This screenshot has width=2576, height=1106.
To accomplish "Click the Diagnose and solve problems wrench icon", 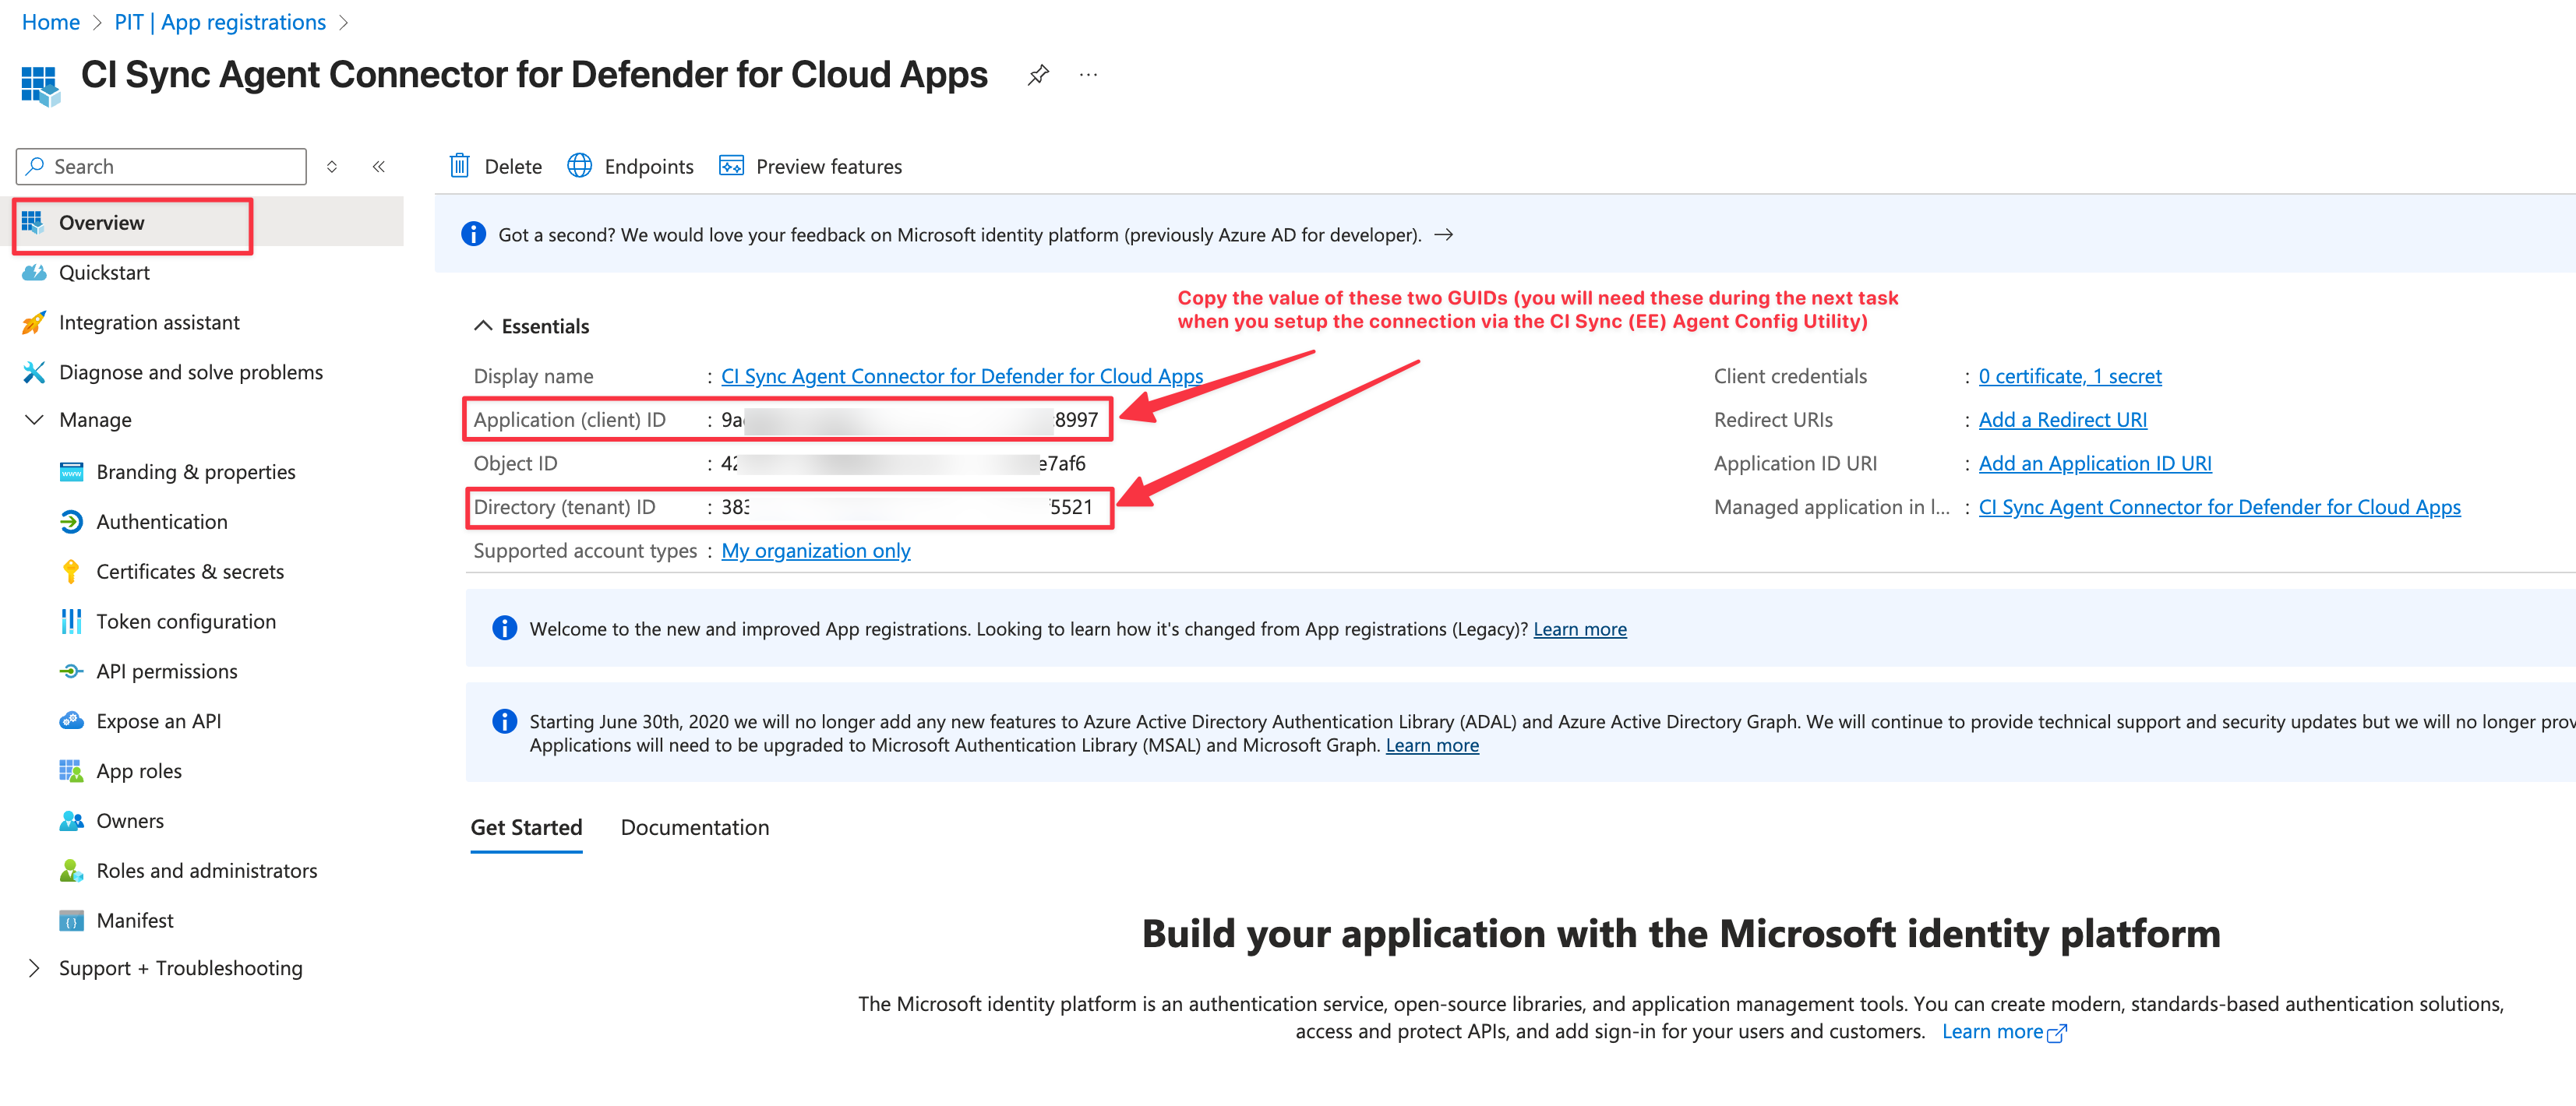I will [34, 372].
